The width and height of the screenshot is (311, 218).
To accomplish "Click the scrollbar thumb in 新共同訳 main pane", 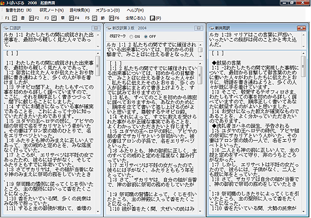I will pos(303,66).
